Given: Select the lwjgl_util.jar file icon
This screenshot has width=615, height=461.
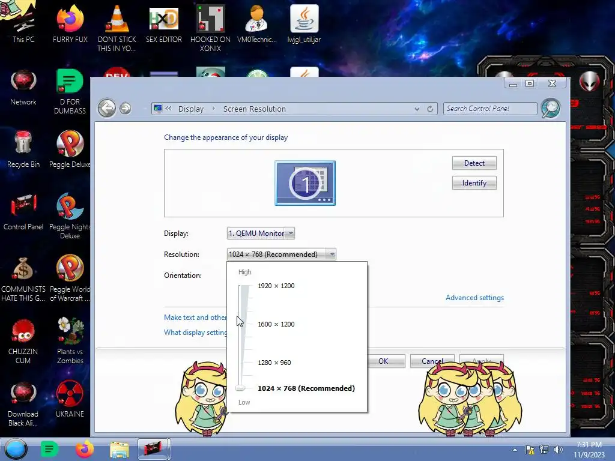Looking at the screenshot, I should coord(304,23).
